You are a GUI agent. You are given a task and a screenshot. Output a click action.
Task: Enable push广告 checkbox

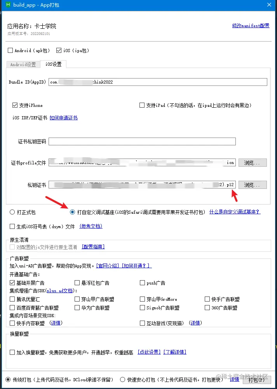[142, 283]
